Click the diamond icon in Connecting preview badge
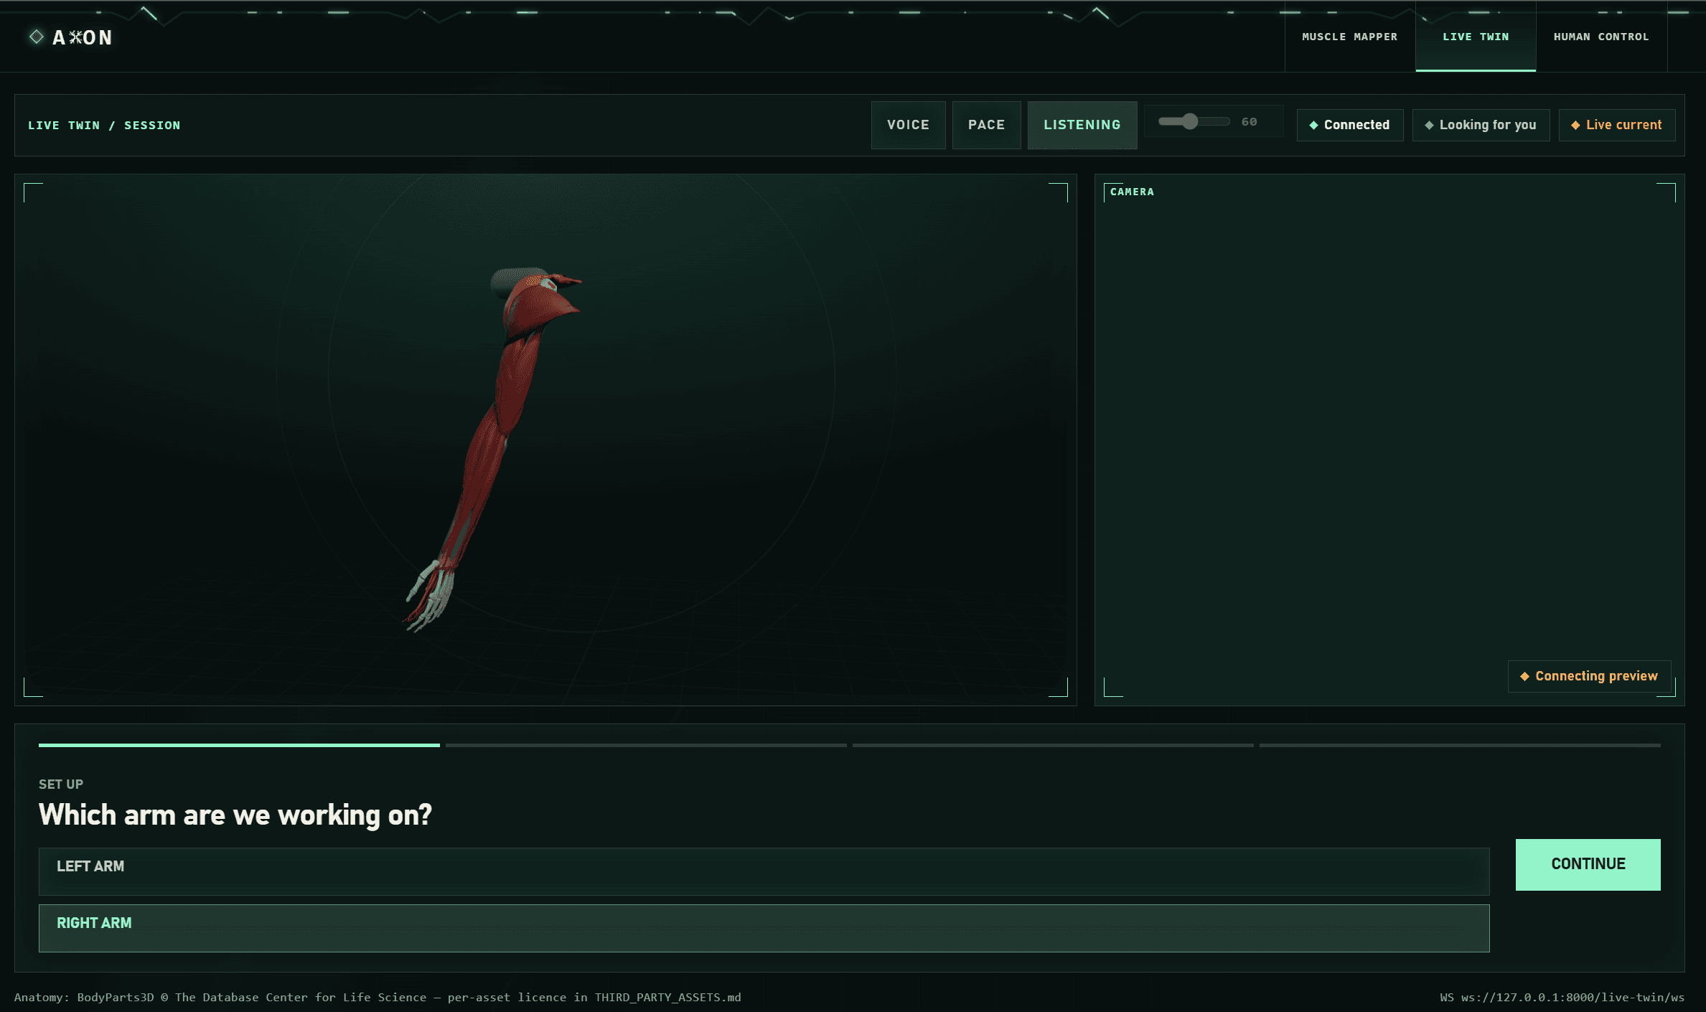This screenshot has width=1706, height=1012. tap(1524, 676)
